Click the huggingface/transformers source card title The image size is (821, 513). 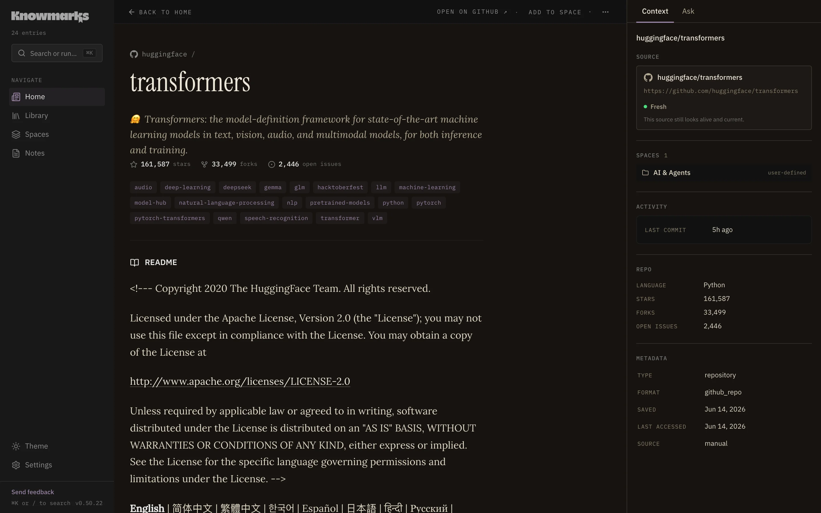click(700, 78)
